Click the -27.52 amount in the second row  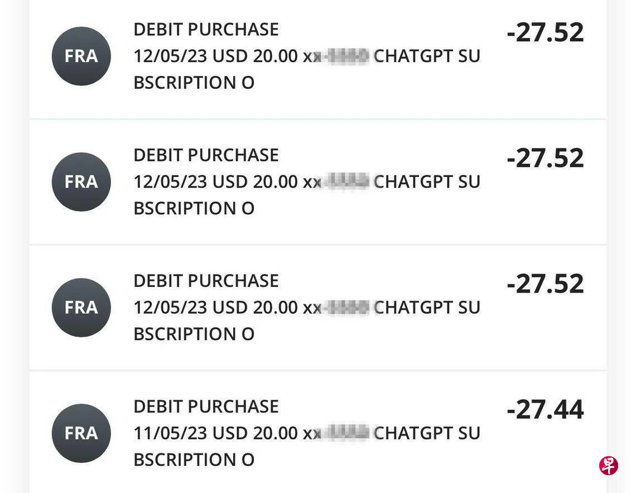[x=545, y=158]
